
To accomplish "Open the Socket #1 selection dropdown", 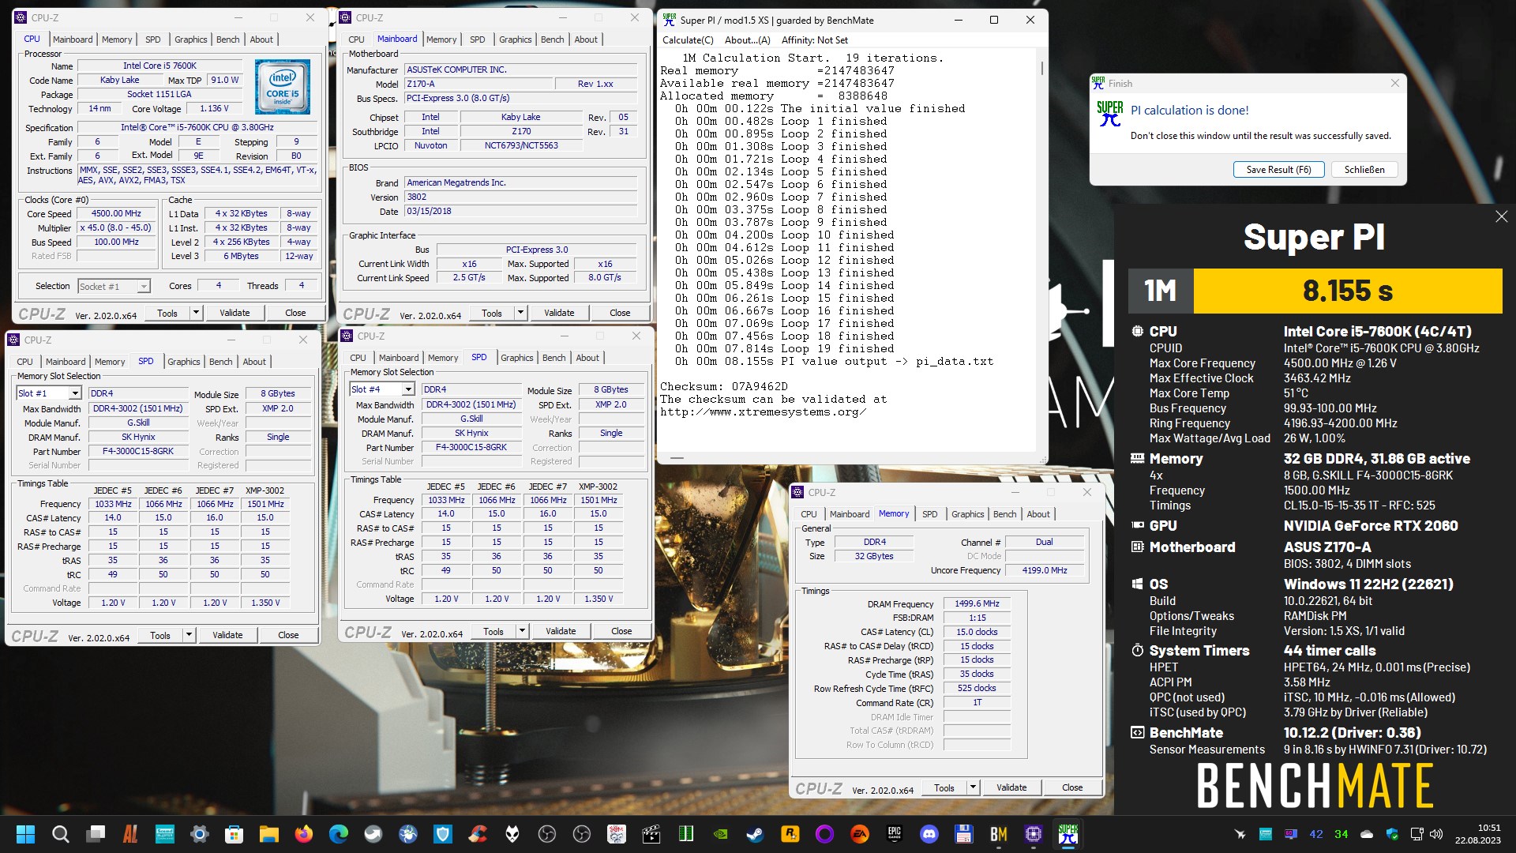I will tap(143, 286).
